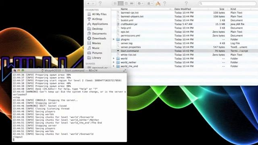Image resolution: width=258 pixels, height=145 pixels.
Task: Expand the world_the_end folder
Action: point(114,66)
